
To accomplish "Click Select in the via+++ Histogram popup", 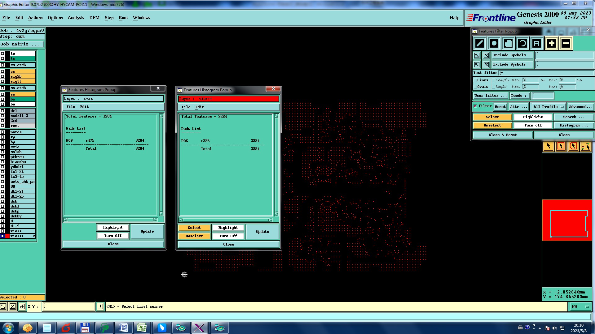I will pyautogui.click(x=194, y=228).
